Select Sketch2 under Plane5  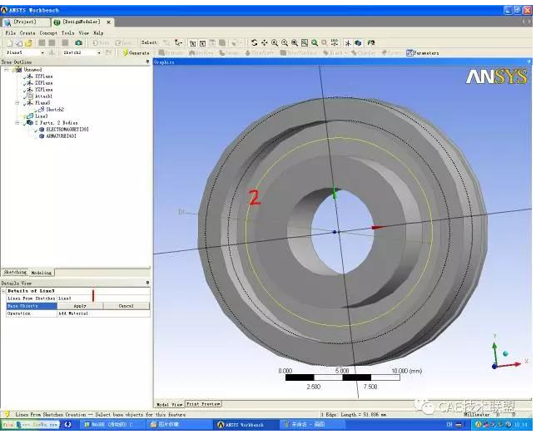point(55,109)
